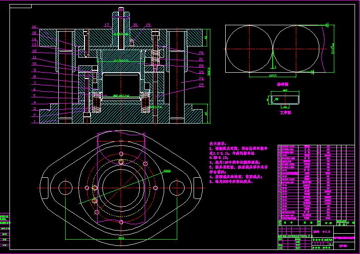Click part balloon number 2
This screenshot has width=360, height=254.
[34, 115]
